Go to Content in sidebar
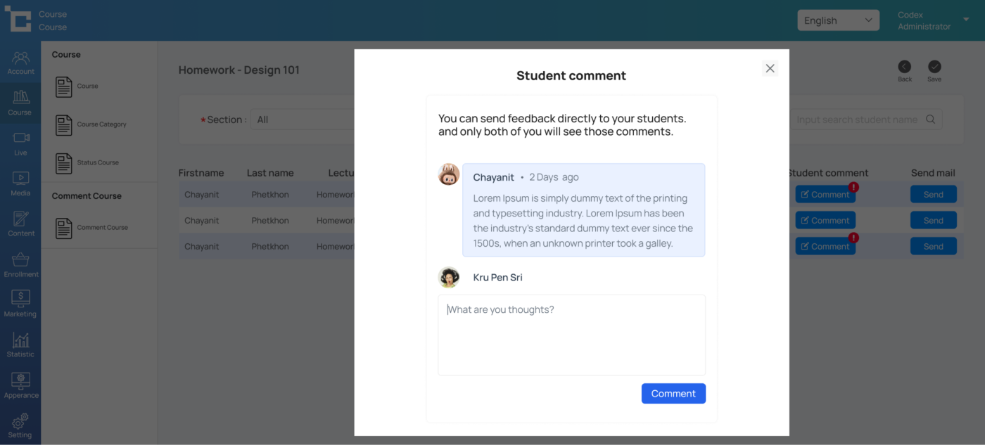This screenshot has height=445, width=985. click(x=20, y=224)
